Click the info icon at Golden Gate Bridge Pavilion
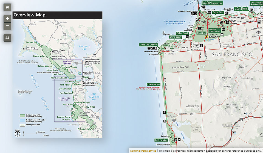Screen dimensions: 263x153 [x=193, y=14]
